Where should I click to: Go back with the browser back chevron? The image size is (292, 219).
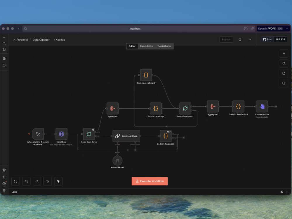tap(18, 29)
